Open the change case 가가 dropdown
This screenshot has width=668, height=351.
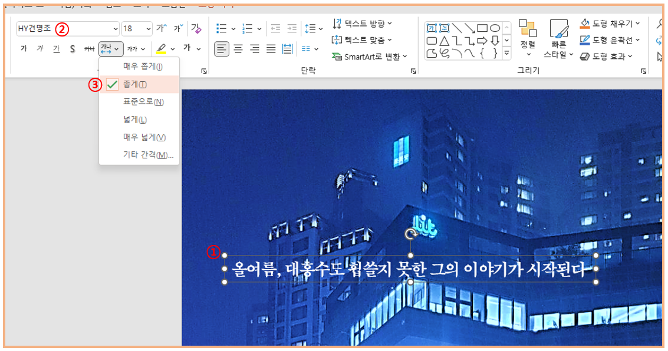click(136, 49)
